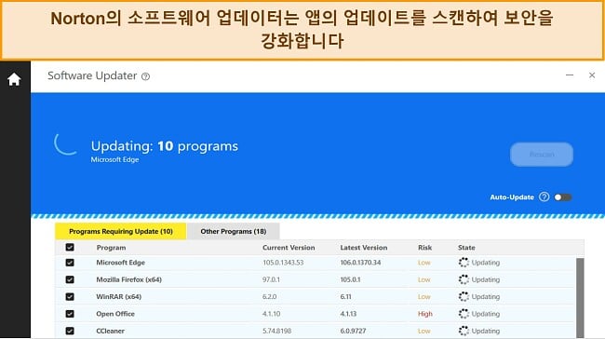Viewport: 605px width, 339px height.
Task: Click current version 6.2.0 for WinRAR
Action: pyautogui.click(x=270, y=296)
